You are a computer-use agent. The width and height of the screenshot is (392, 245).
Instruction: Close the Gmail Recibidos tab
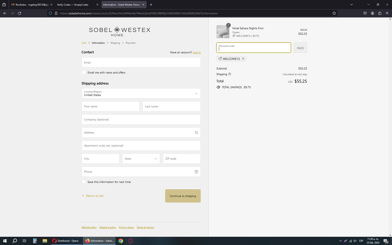(x=51, y=5)
